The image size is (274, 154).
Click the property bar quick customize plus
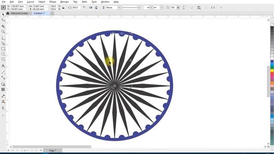[221, 8]
